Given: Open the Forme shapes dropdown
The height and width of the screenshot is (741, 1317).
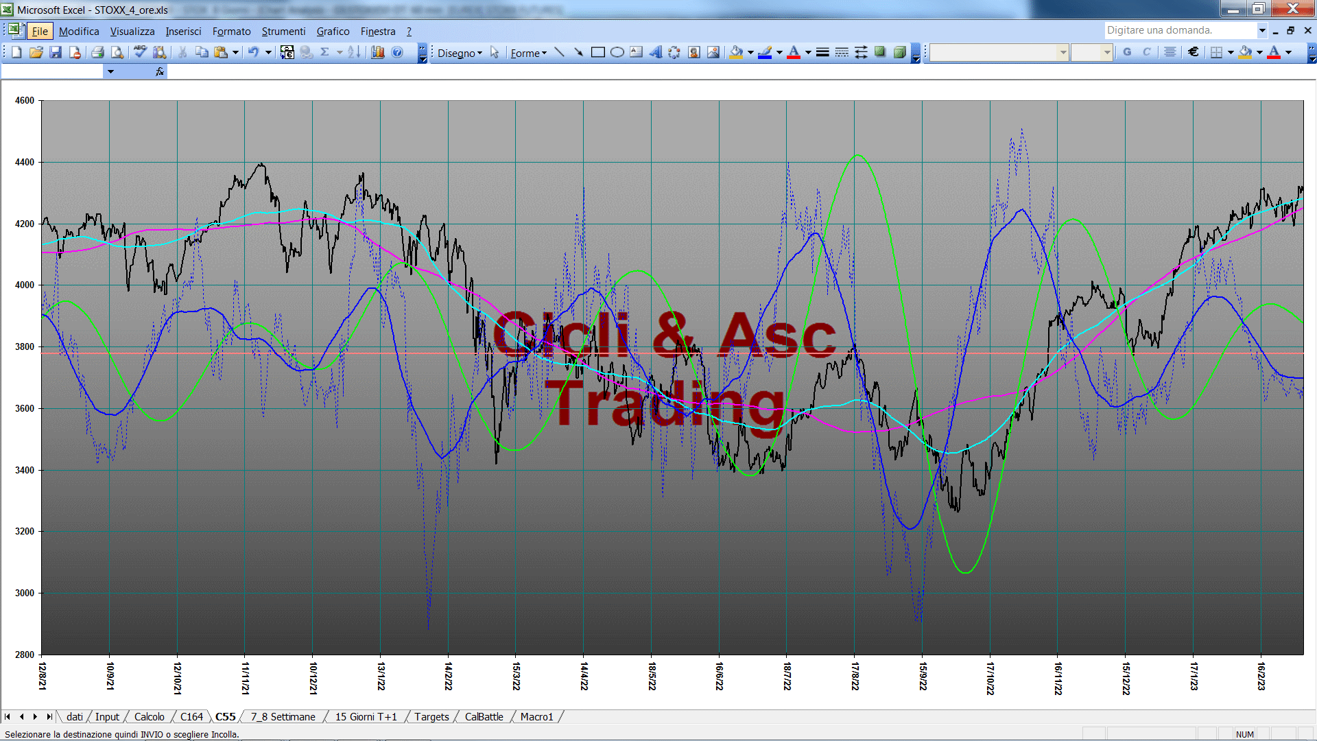Looking at the screenshot, I should 528,53.
